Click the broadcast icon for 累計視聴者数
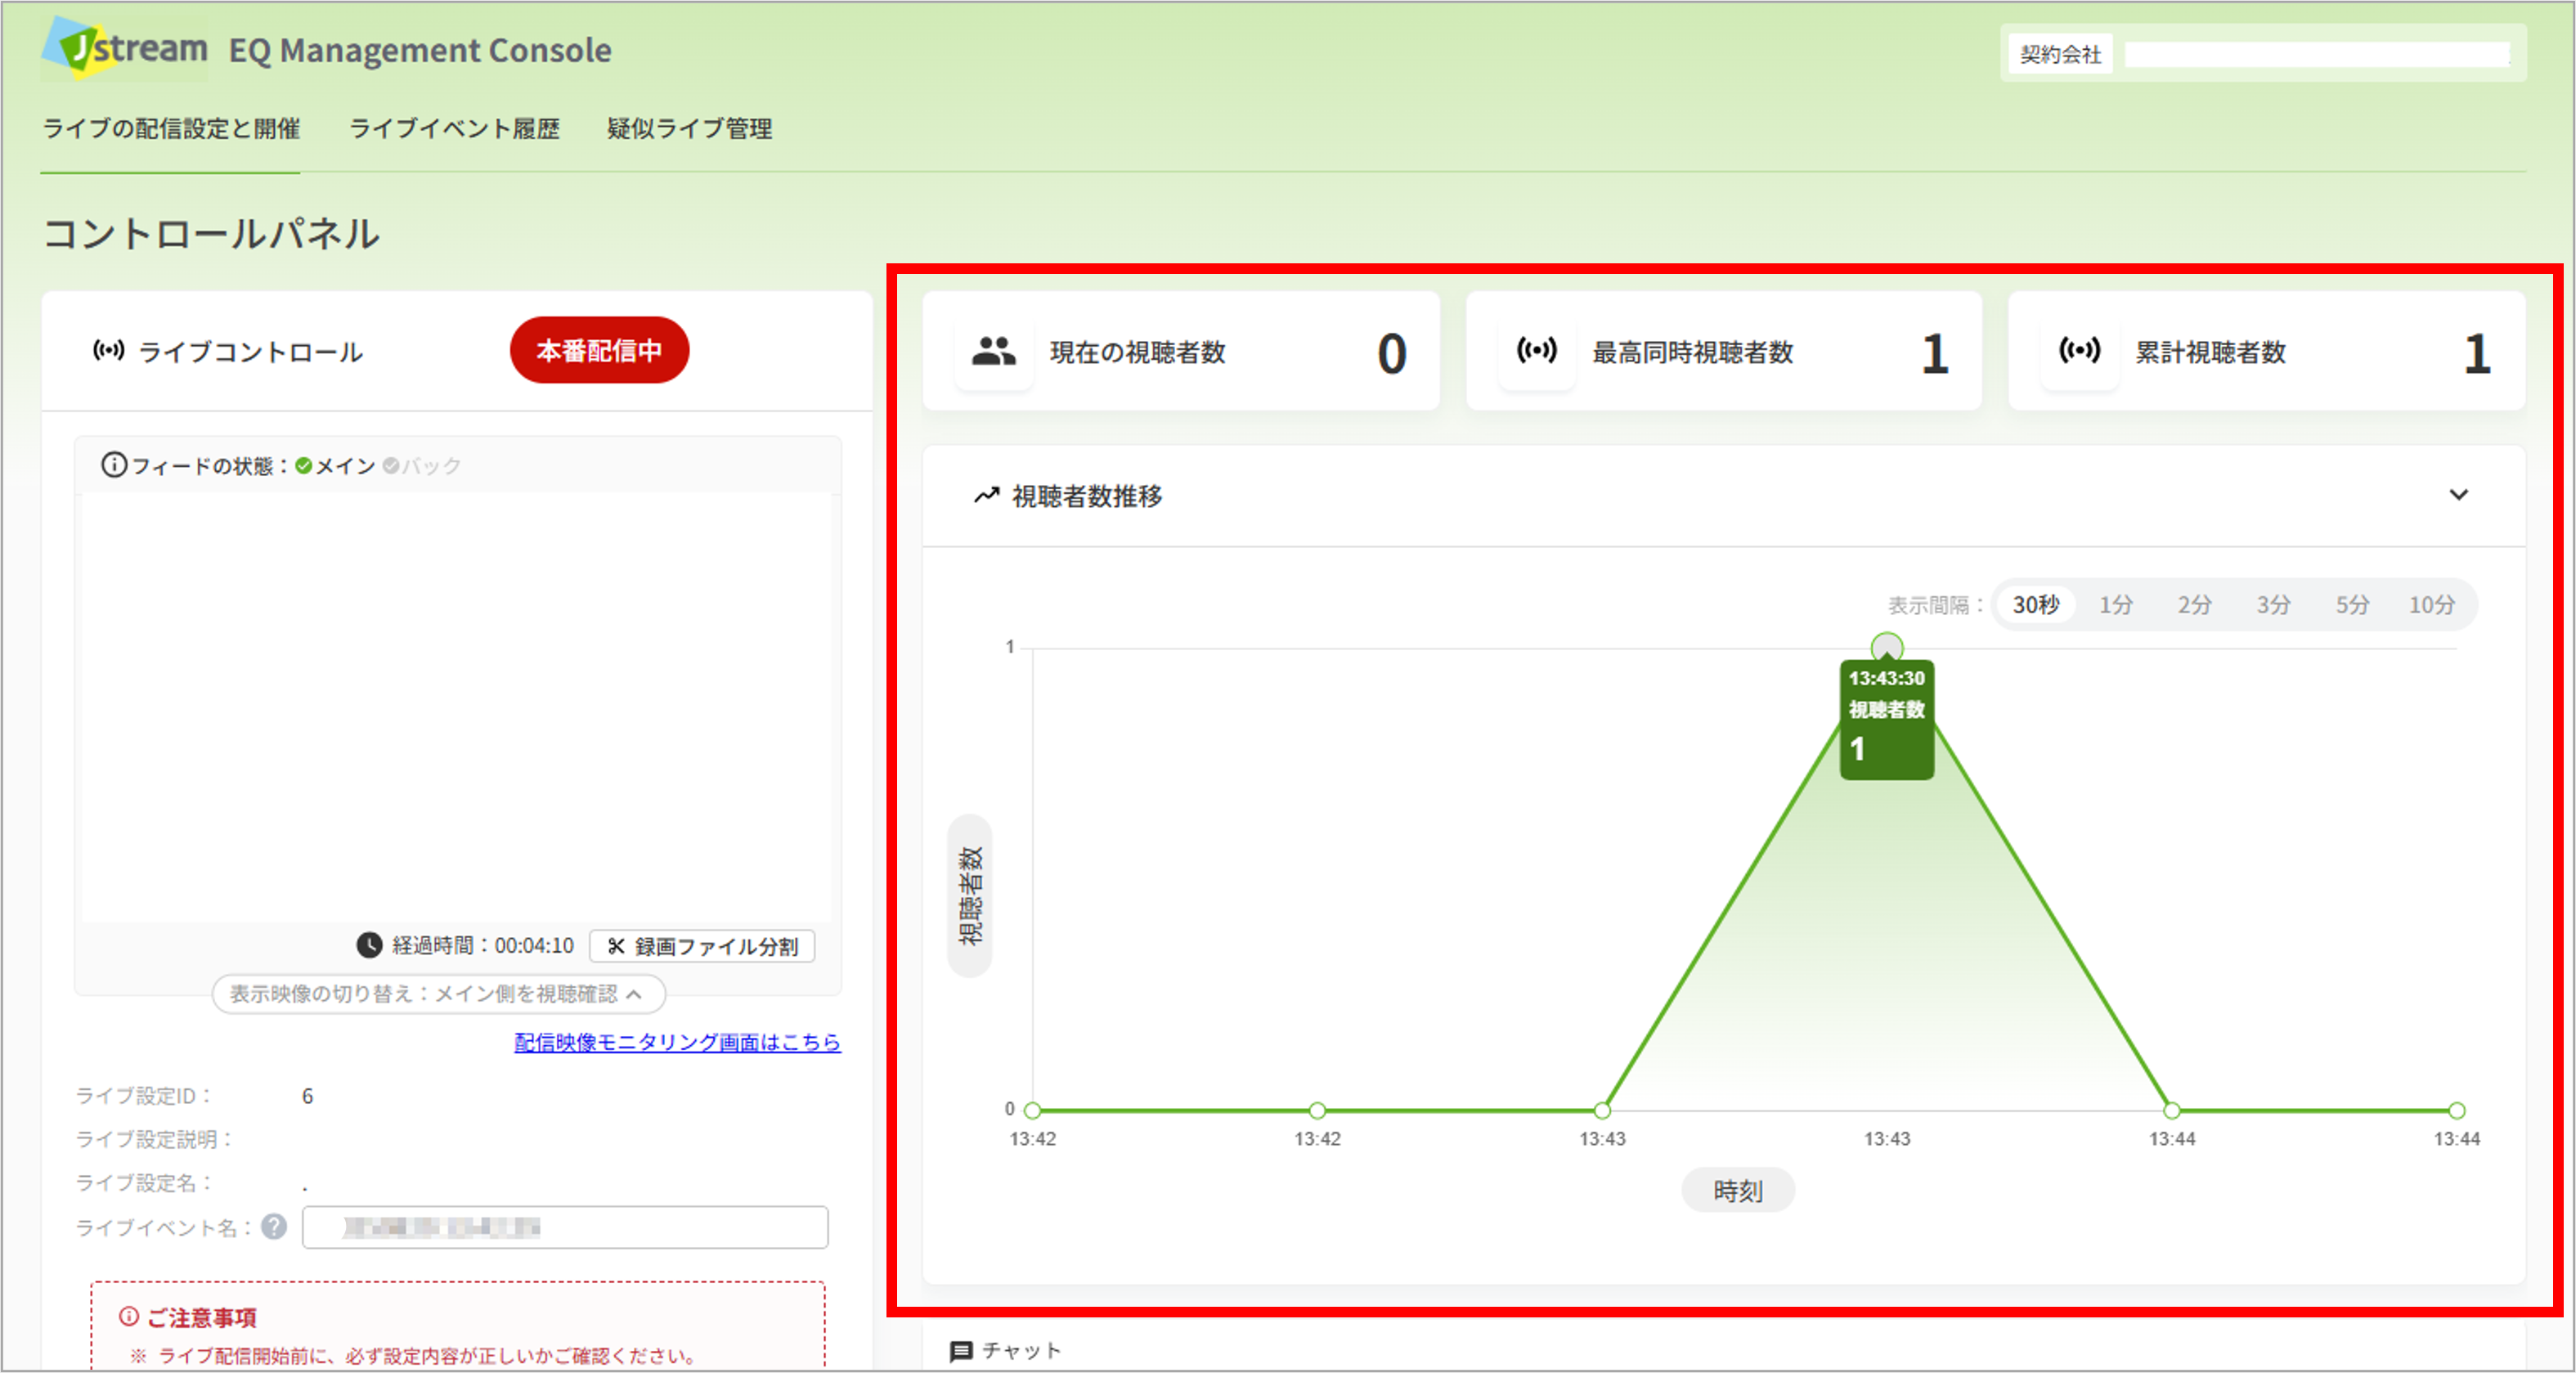 pos(2080,350)
